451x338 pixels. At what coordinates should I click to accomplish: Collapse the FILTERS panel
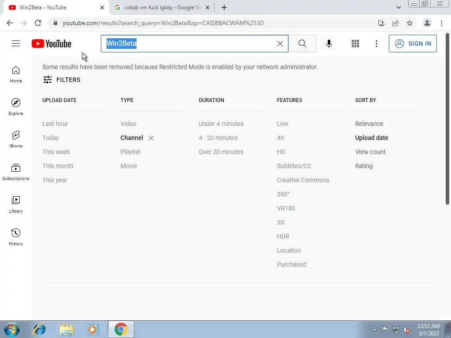click(62, 80)
